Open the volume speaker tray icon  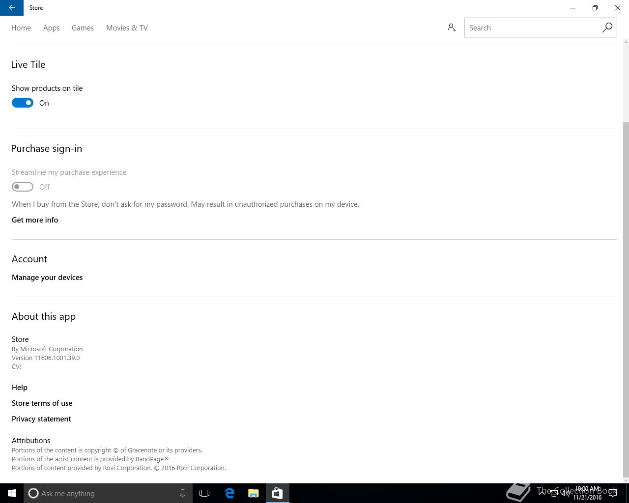[x=566, y=494]
